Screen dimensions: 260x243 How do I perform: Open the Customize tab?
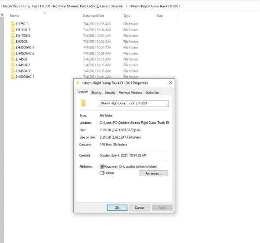pyautogui.click(x=152, y=93)
